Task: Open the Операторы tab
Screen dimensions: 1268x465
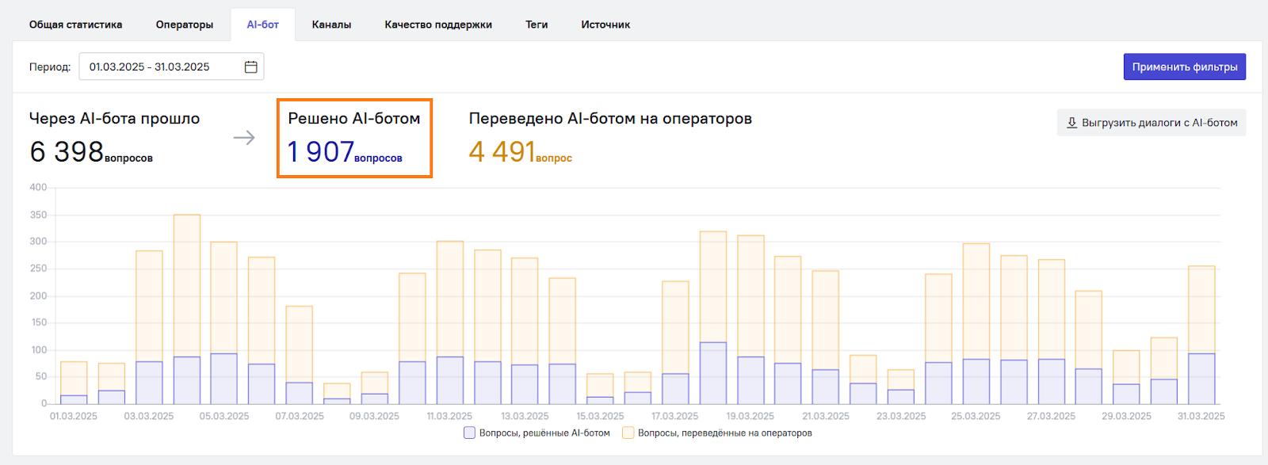Action: tap(185, 25)
